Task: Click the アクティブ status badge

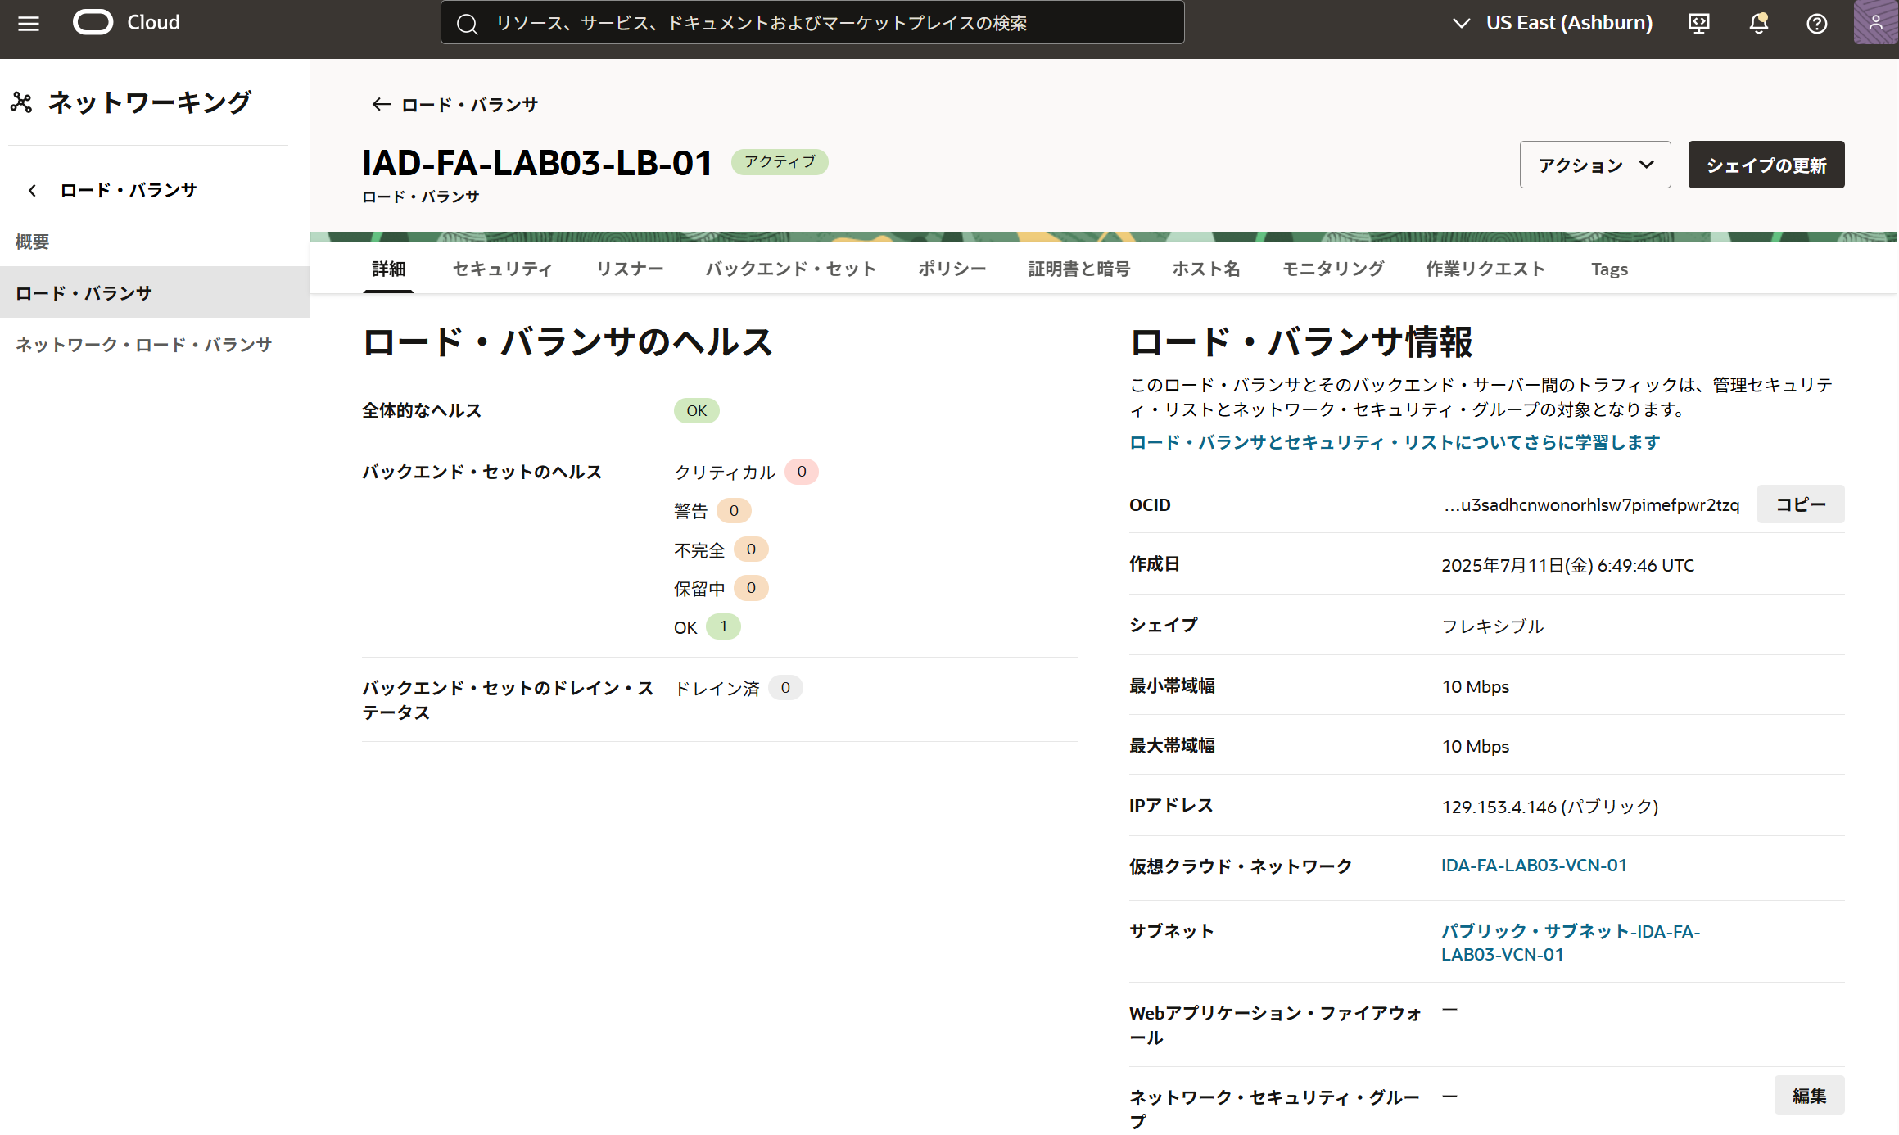Action: pyautogui.click(x=780, y=161)
